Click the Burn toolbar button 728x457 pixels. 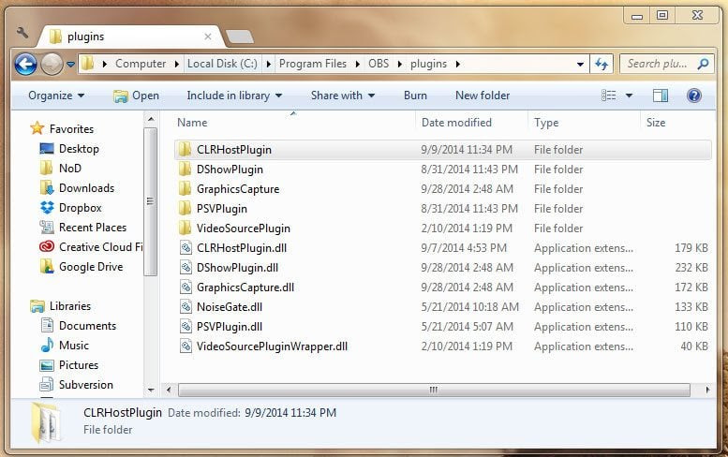[x=415, y=96]
